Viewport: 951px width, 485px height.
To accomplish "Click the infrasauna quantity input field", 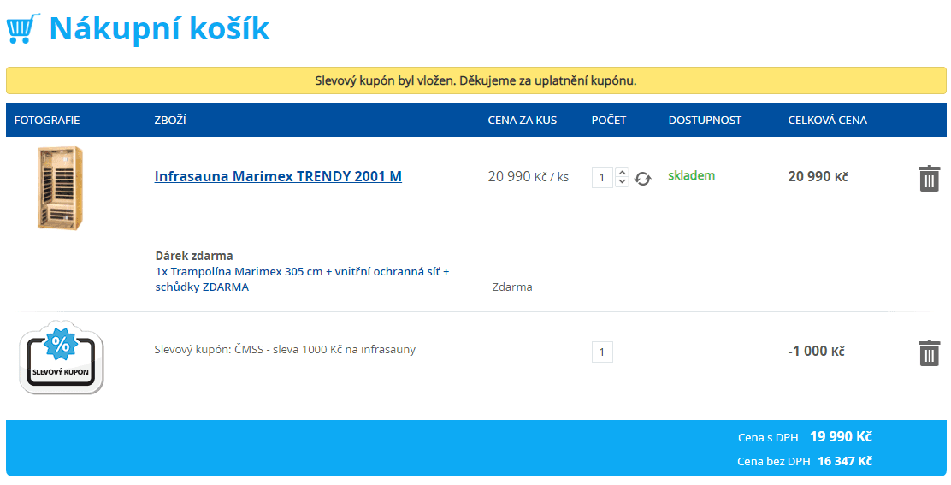I will click(602, 178).
